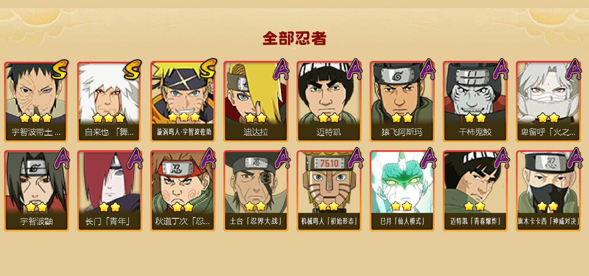Open the 猿飞阿斯玛 ninja card
The image size is (589, 276).
[402, 101]
